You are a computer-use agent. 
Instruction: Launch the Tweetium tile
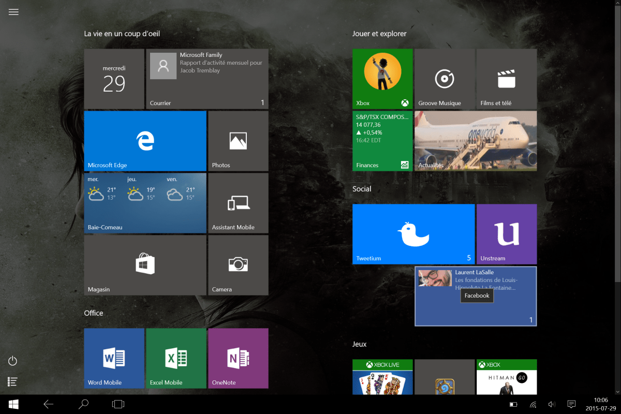click(413, 234)
